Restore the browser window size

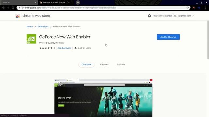201,3
